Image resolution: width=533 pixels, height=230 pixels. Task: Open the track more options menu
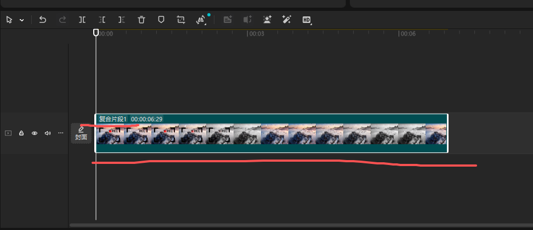(x=60, y=133)
